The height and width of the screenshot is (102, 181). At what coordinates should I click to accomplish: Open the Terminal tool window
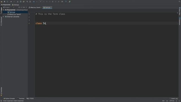[21, 99]
